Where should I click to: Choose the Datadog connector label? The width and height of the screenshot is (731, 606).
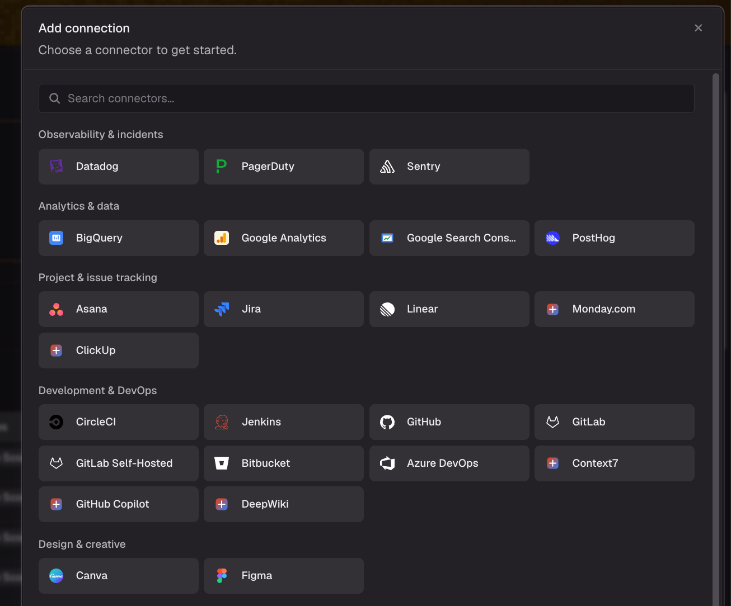[97, 167]
